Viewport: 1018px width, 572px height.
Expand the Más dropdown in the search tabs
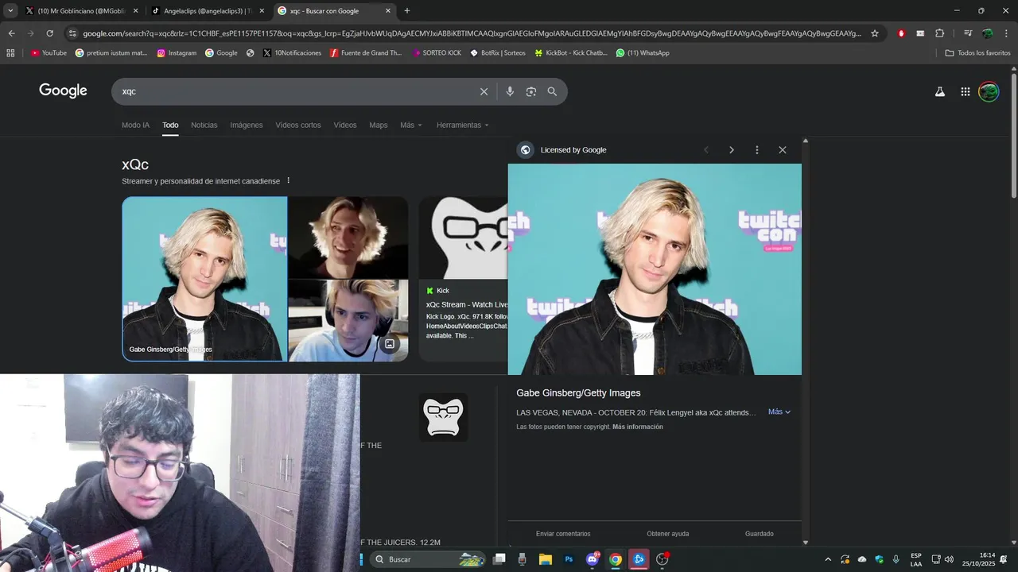click(411, 125)
